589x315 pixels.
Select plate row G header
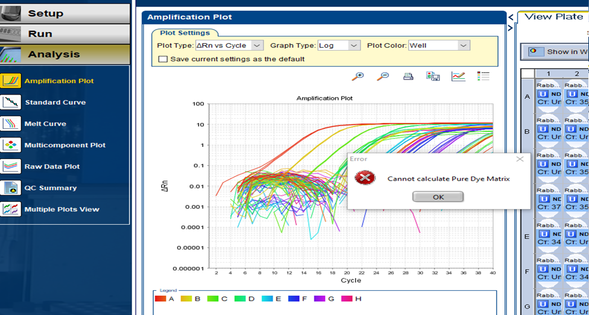527,306
